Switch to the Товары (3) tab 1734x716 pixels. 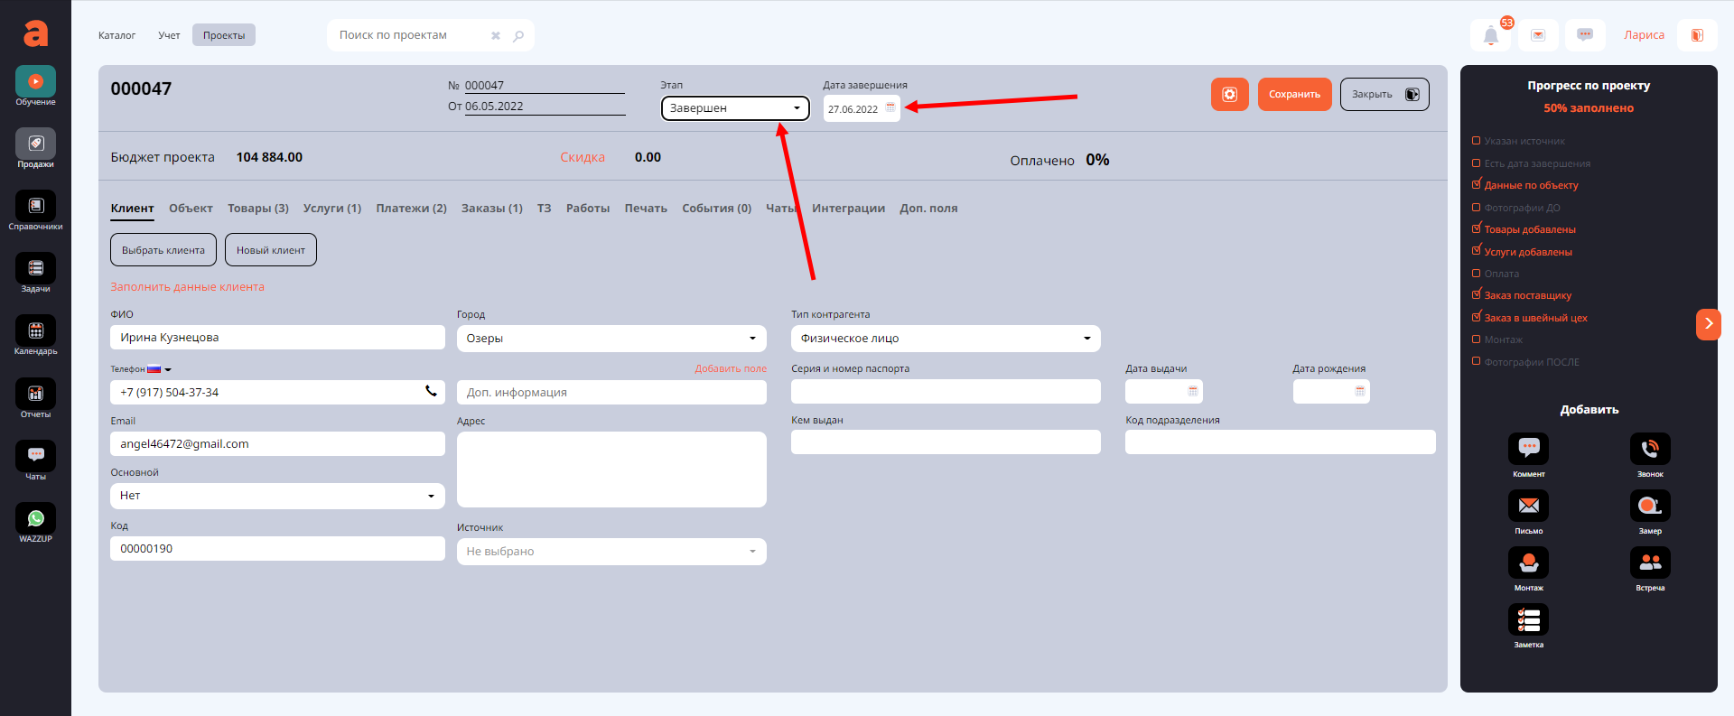pyautogui.click(x=257, y=209)
